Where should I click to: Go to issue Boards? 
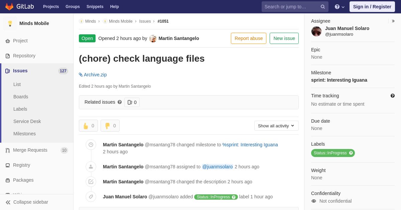[x=21, y=97]
